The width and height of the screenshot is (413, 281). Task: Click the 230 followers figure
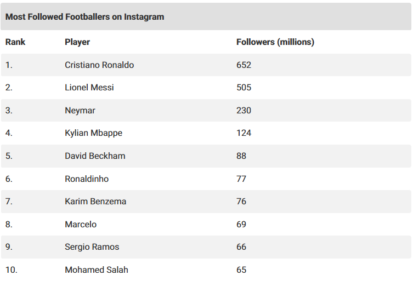click(x=244, y=111)
